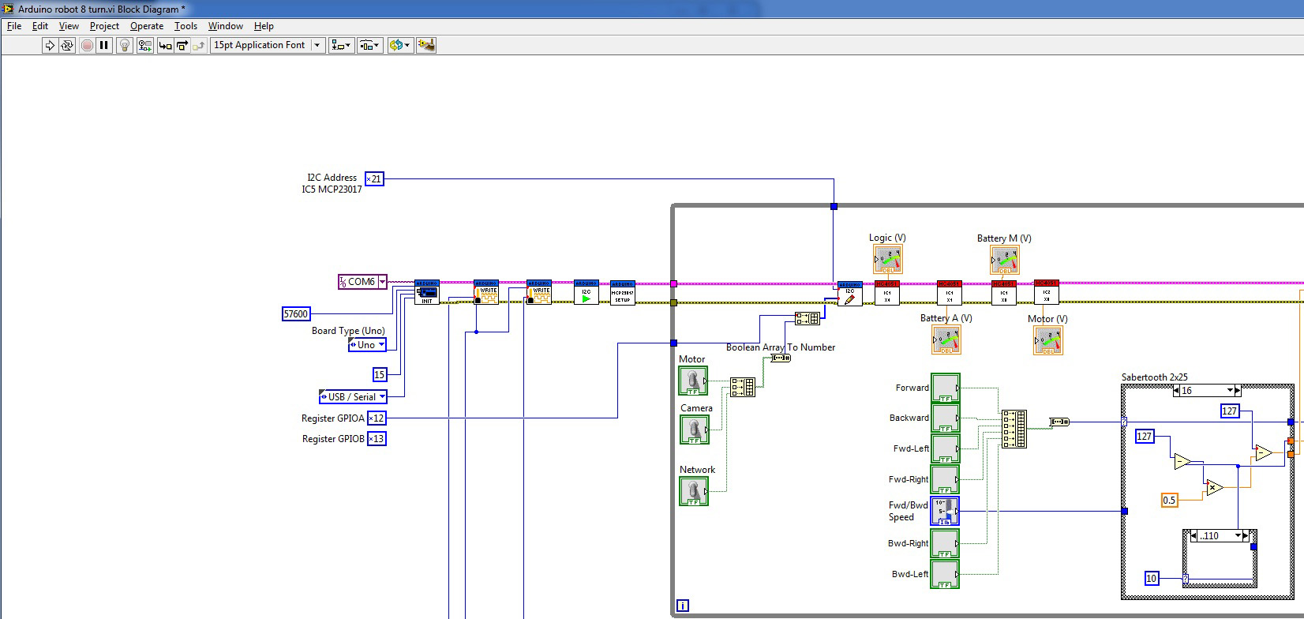Image resolution: width=1304 pixels, height=619 pixels.
Task: Toggle the Forward boolean terminal
Action: click(946, 388)
